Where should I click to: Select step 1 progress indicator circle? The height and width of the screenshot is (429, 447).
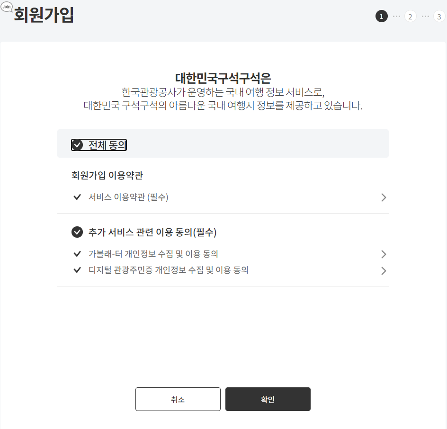point(382,16)
